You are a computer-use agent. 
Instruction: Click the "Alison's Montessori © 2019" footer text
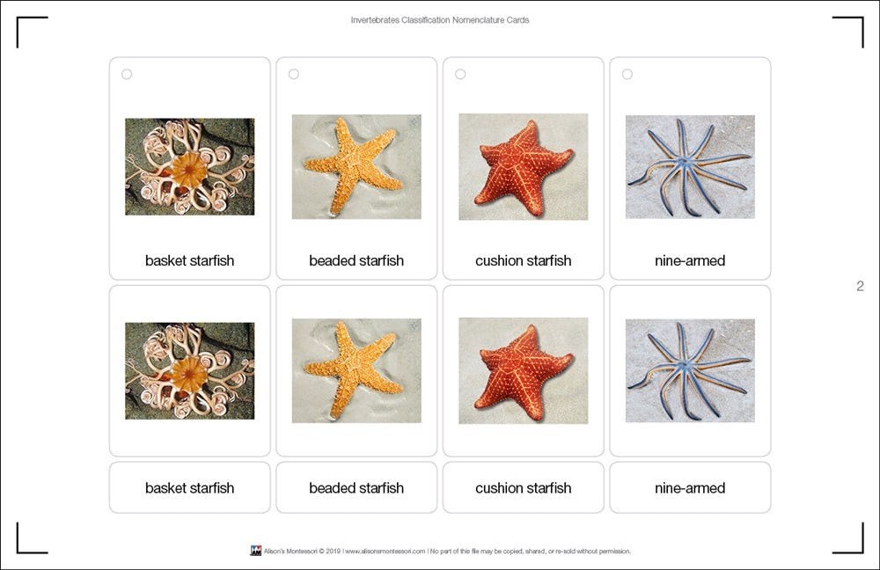coord(302,552)
